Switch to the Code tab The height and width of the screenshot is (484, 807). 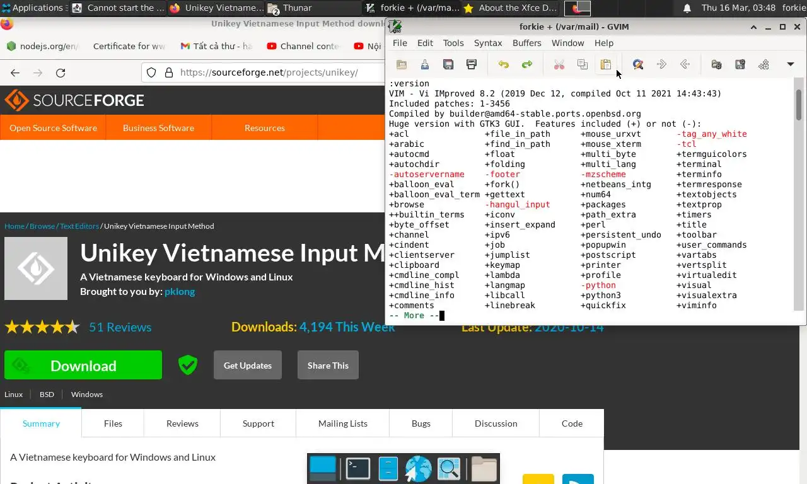click(x=572, y=423)
